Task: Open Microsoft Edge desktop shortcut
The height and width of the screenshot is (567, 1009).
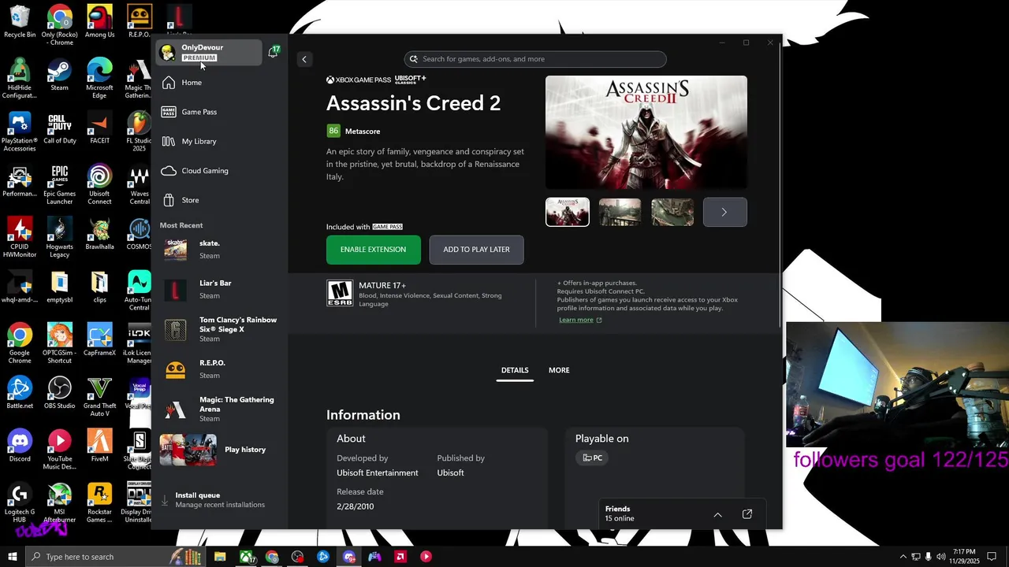Action: point(99,78)
